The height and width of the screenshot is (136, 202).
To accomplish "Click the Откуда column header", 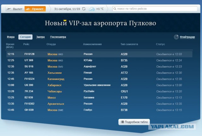I will (x=51, y=44).
